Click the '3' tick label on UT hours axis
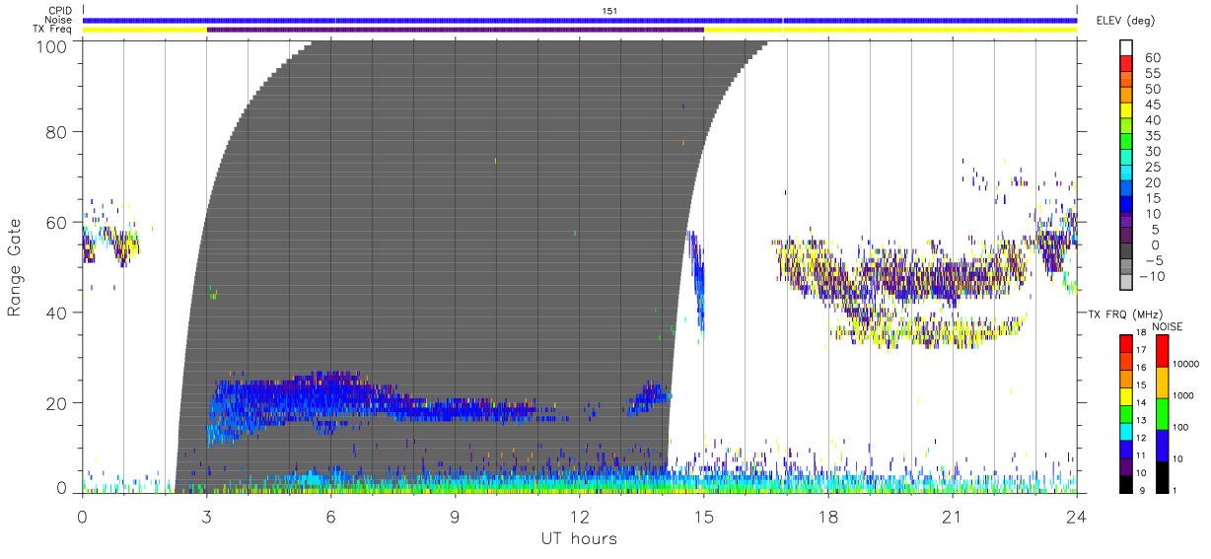This screenshot has width=1211, height=559. (207, 516)
